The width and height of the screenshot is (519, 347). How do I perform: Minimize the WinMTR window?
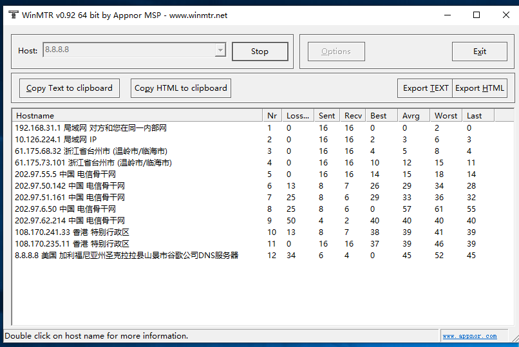(448, 15)
